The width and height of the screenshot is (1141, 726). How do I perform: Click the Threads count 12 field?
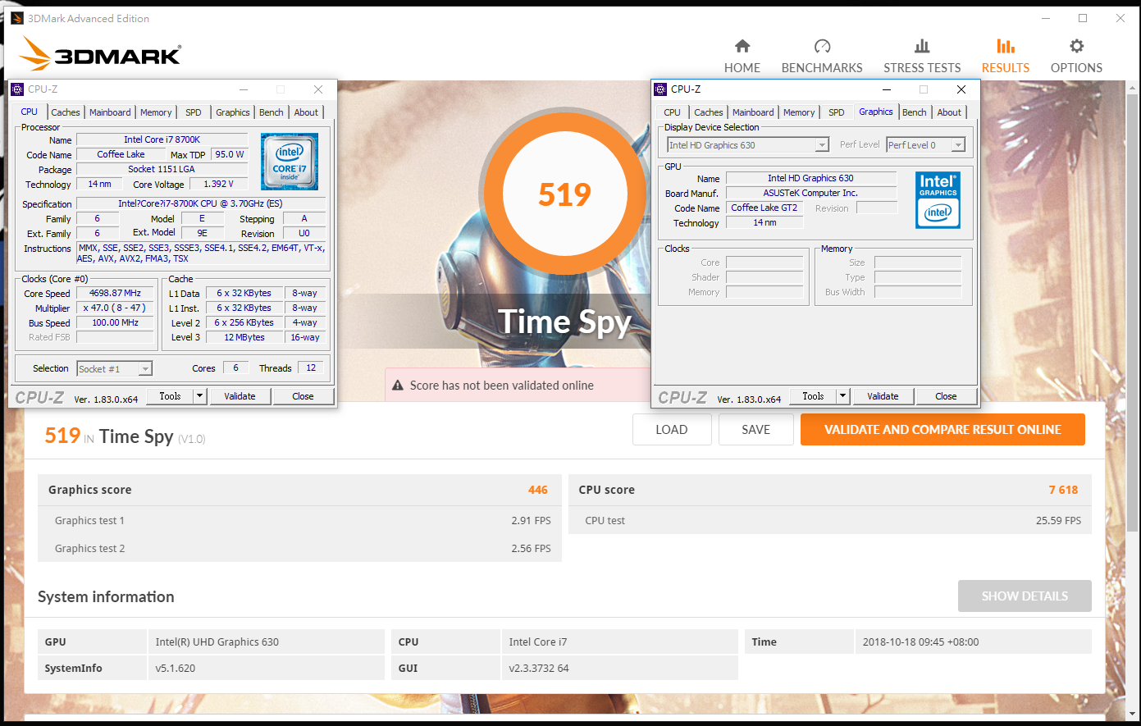311,368
